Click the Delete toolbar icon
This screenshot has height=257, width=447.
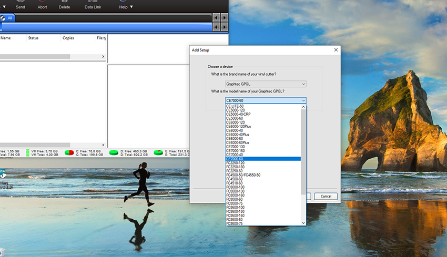64,5
